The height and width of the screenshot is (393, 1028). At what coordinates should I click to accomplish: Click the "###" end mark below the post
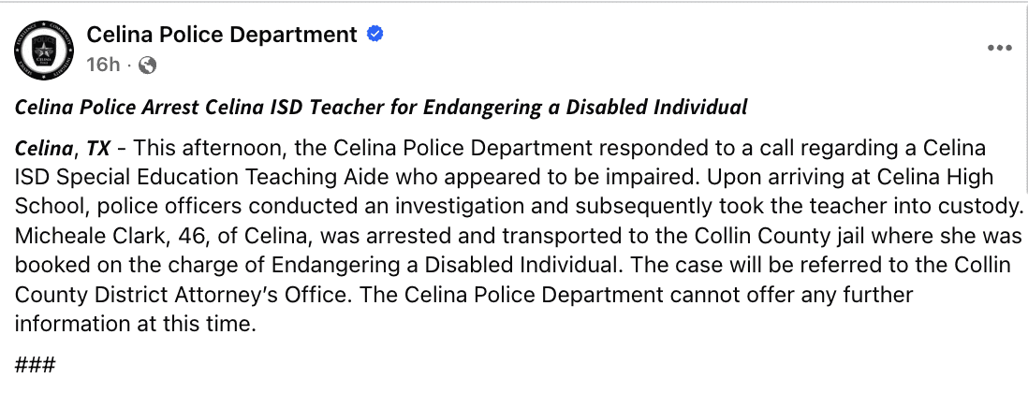37,364
